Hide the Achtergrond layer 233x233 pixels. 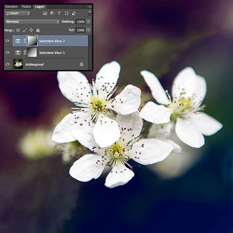8,64
